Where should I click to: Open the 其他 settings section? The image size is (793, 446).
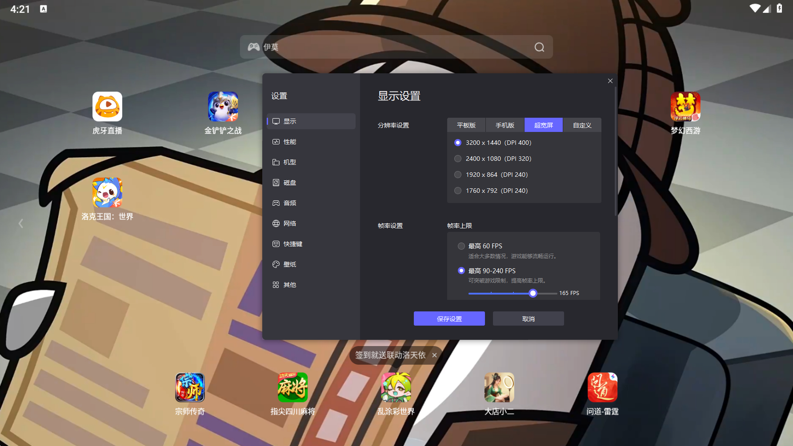(311, 285)
